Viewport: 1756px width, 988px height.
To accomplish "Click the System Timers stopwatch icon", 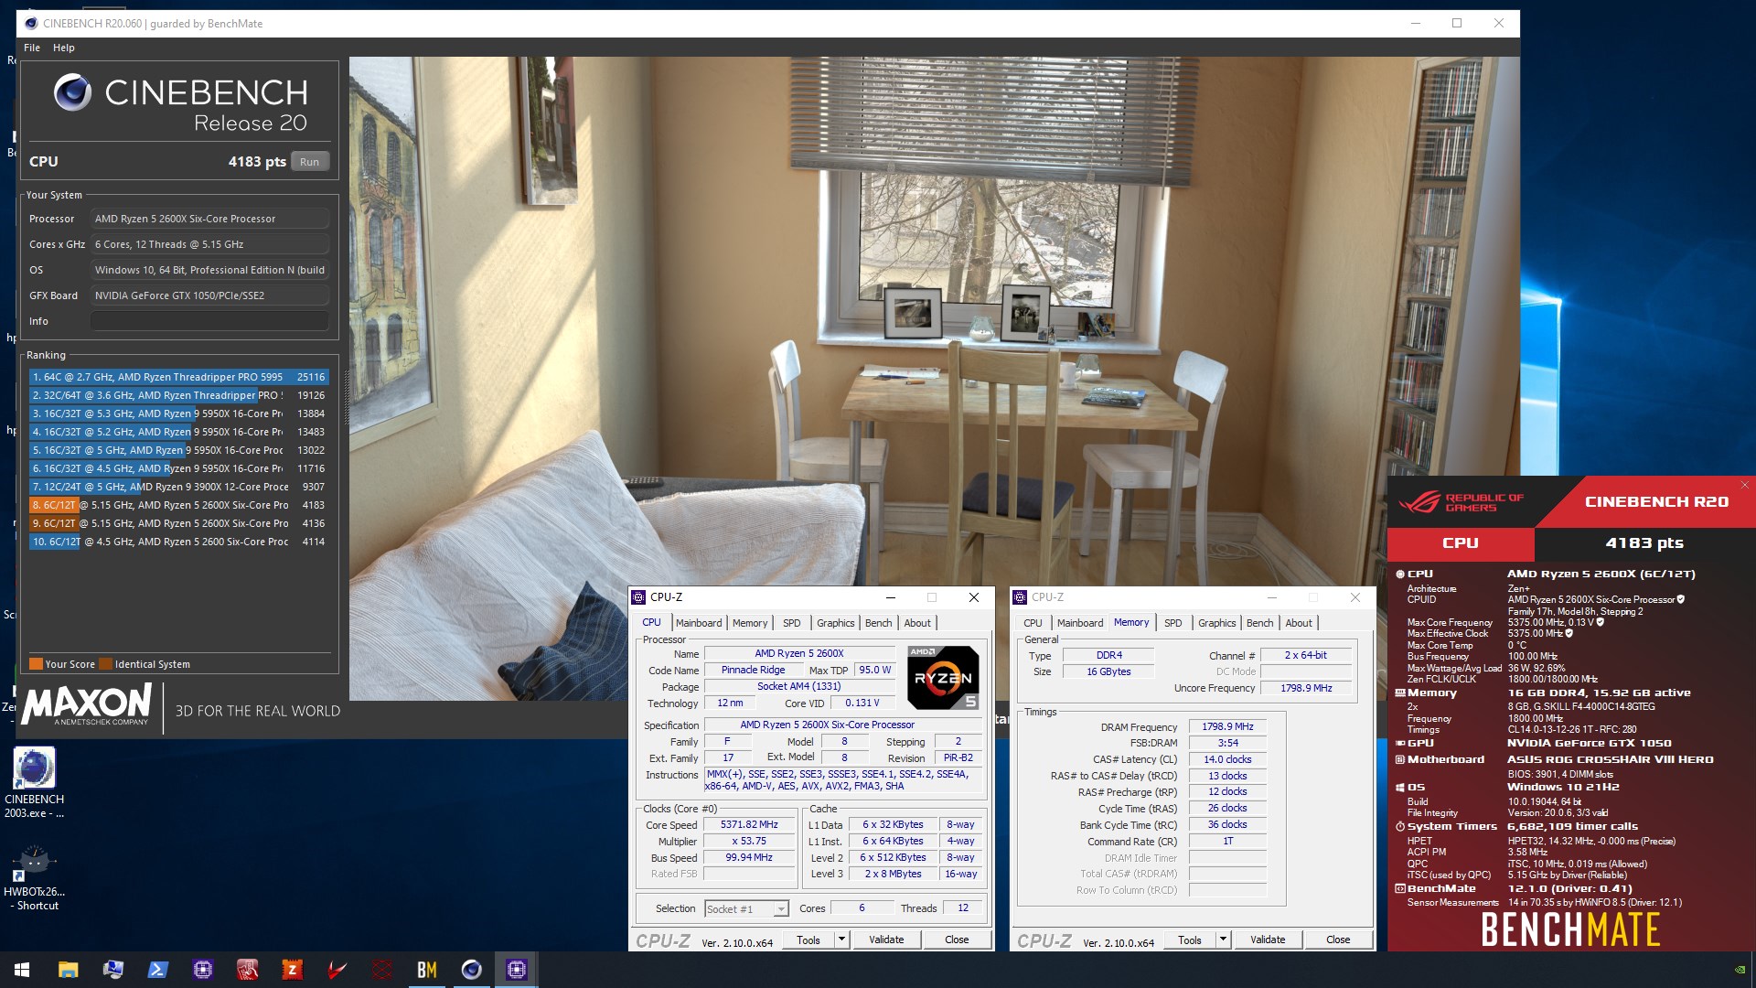I will [x=1400, y=827].
